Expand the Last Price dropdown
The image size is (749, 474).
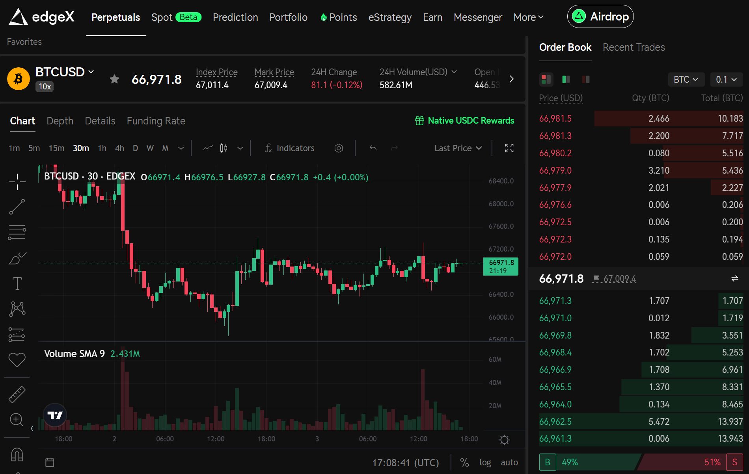coord(458,148)
